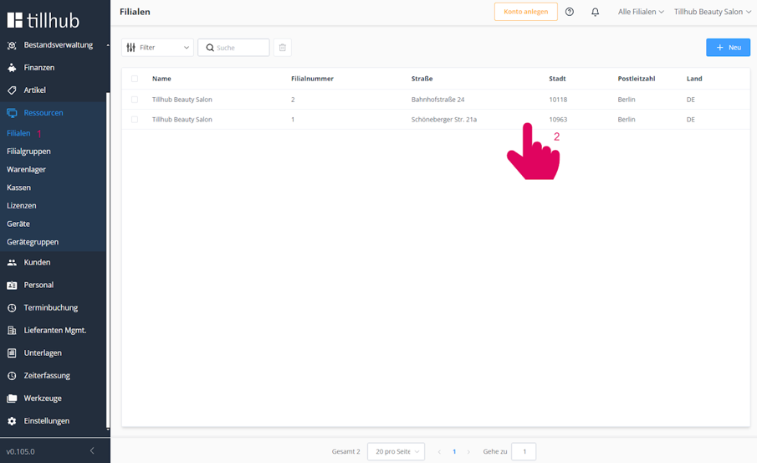The width and height of the screenshot is (757, 463).
Task: Click the tillhub logo
Action: coord(43,20)
